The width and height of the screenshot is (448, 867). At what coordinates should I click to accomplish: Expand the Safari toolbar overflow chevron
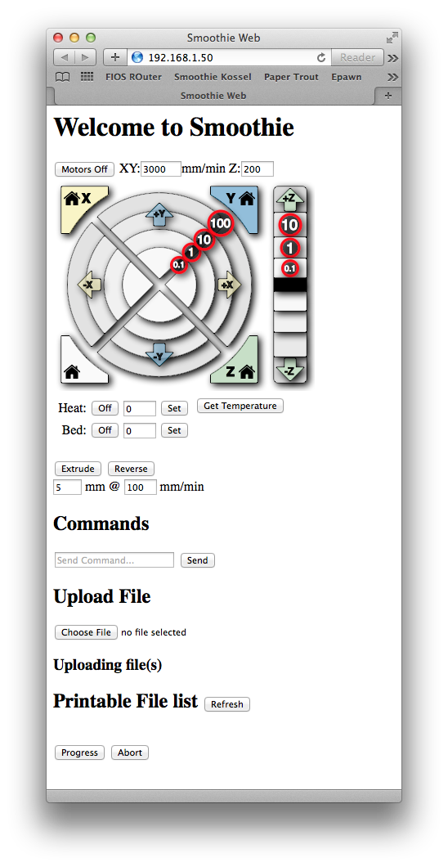392,57
